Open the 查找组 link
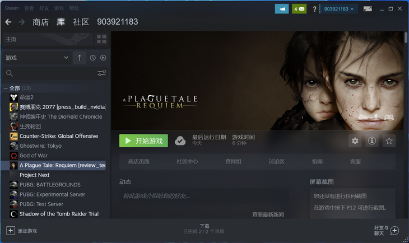This screenshot has height=243, width=409. point(233,162)
